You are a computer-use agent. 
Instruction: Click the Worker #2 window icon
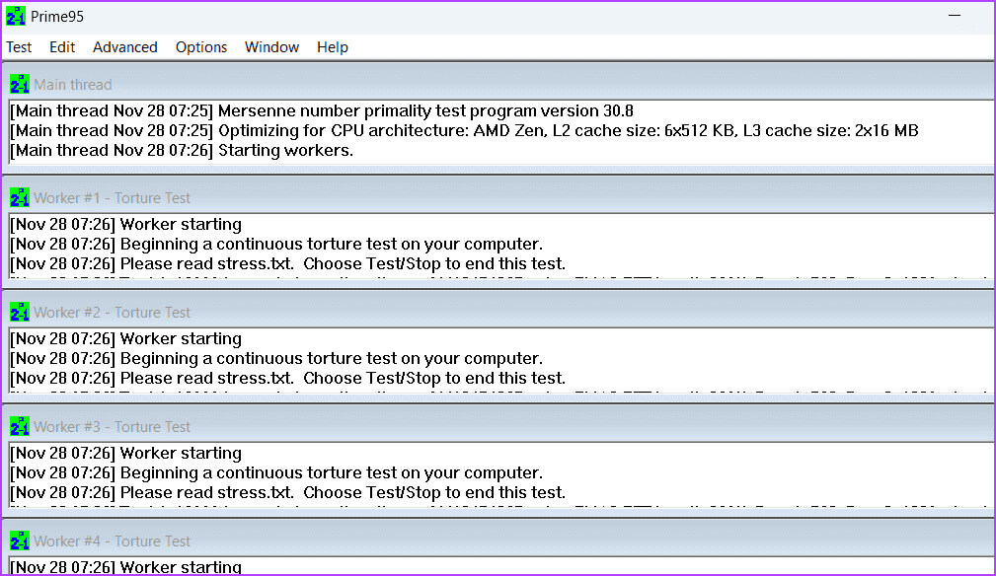[20, 313]
